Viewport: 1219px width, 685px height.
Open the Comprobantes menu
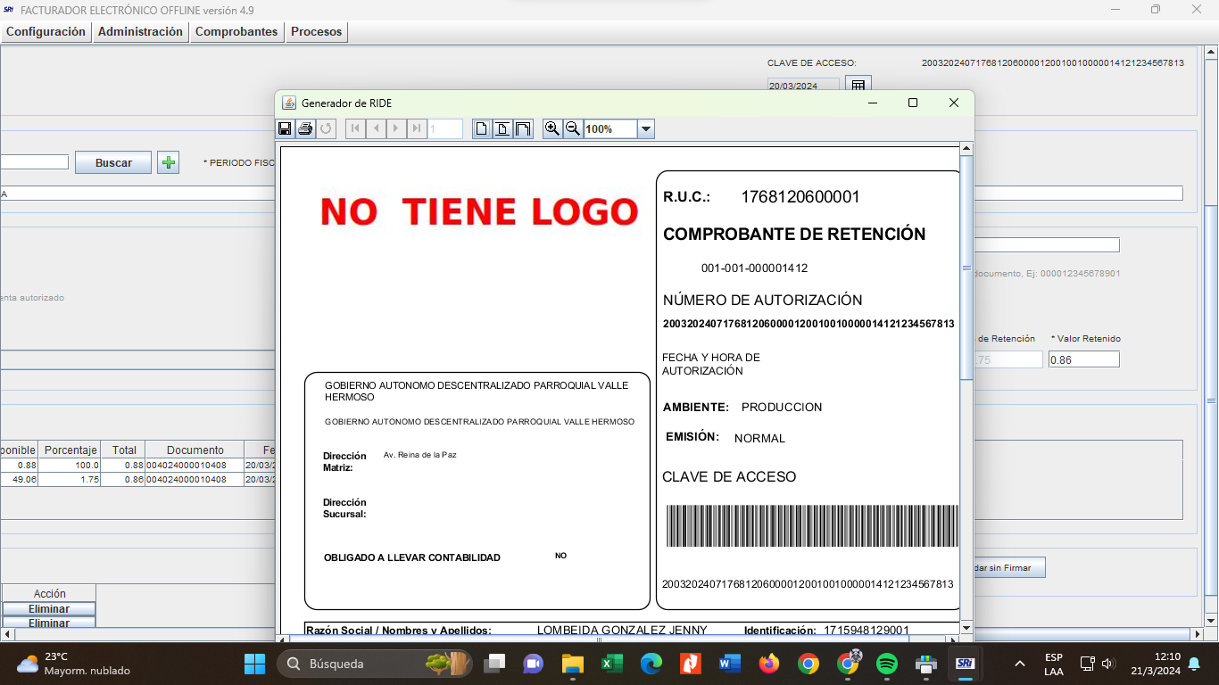[236, 31]
